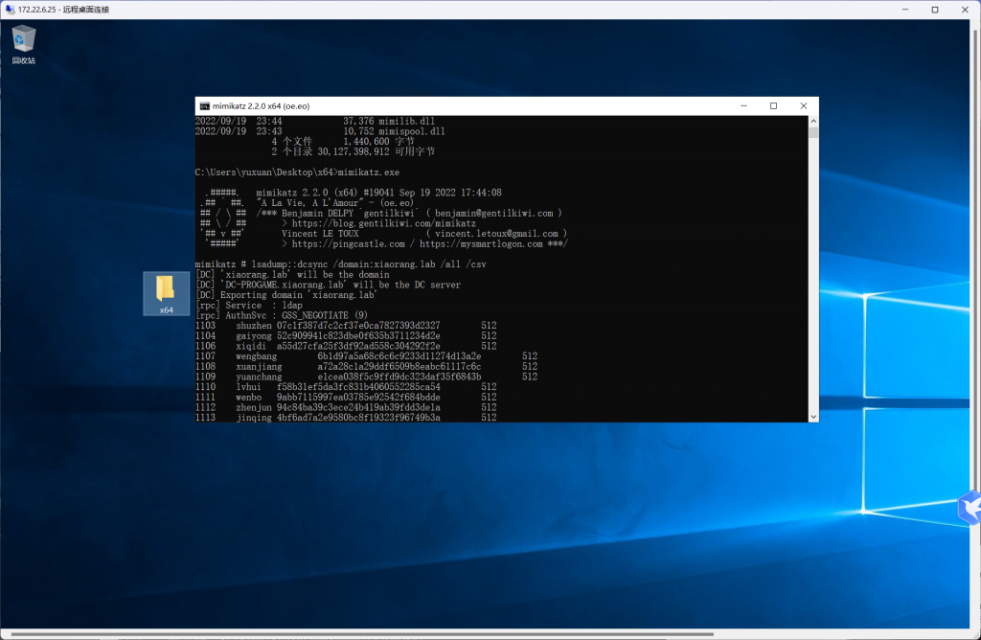
Task: Click the mimikatz.exe prompt line
Action: [x=297, y=172]
